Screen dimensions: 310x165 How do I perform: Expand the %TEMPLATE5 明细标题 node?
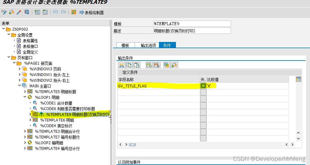pyautogui.click(x=25, y=91)
